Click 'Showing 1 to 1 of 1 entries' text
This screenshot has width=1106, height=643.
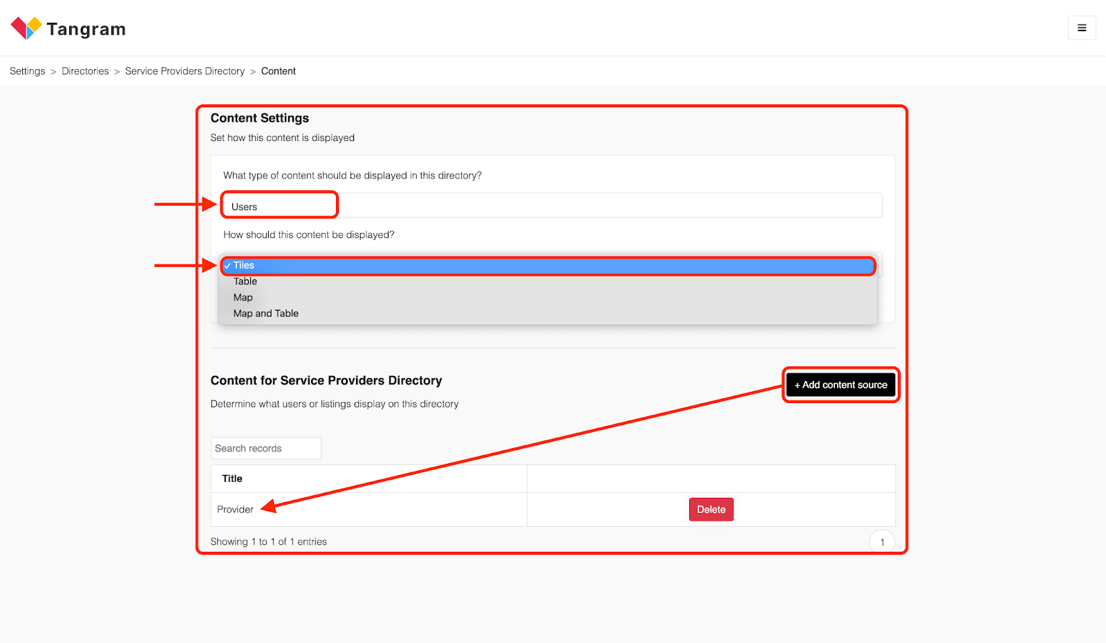point(269,541)
